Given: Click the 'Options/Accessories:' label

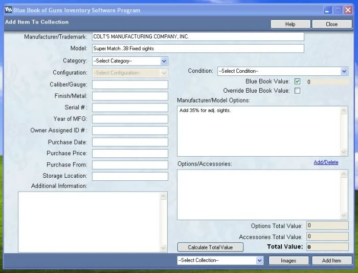Looking at the screenshot, I should coord(205,164).
